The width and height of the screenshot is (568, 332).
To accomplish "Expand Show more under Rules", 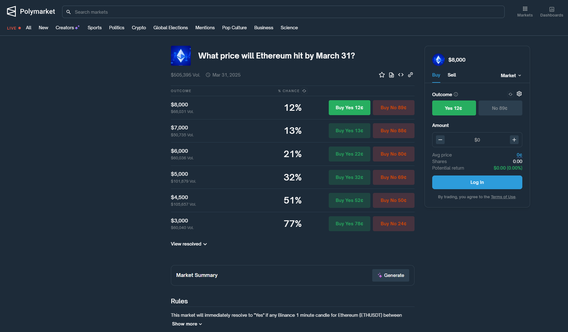I will [x=187, y=324].
